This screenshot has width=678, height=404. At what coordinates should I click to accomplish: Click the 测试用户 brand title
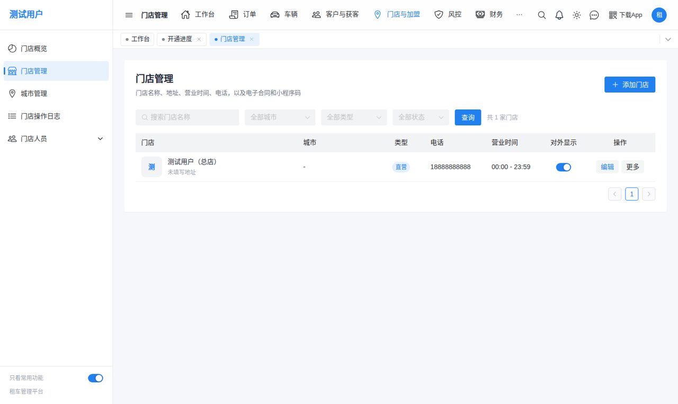coord(26,14)
